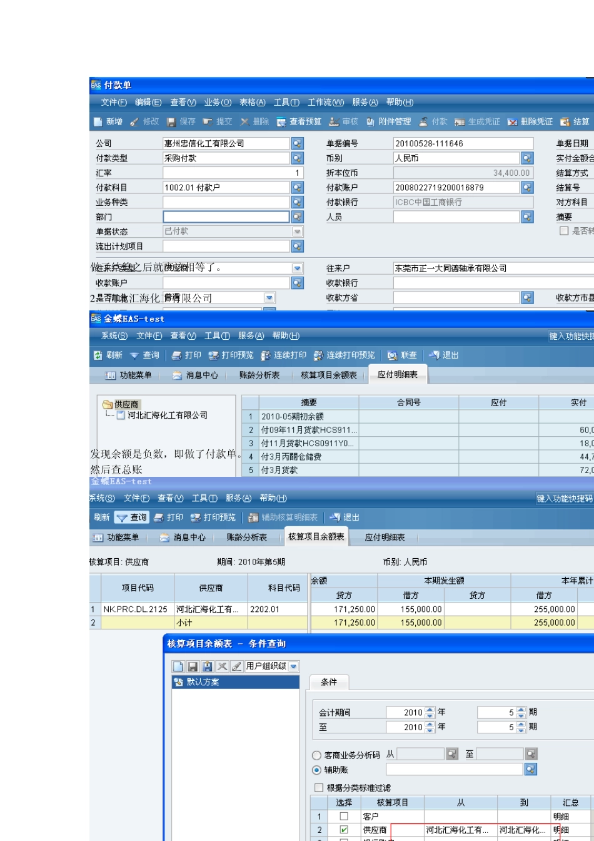Open the 用户组织级 dropdown
This screenshot has width=594, height=841.
click(294, 666)
